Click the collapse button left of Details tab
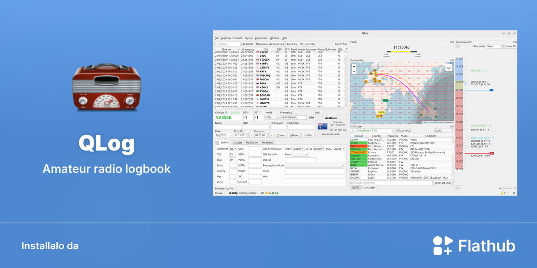 pyautogui.click(x=217, y=142)
